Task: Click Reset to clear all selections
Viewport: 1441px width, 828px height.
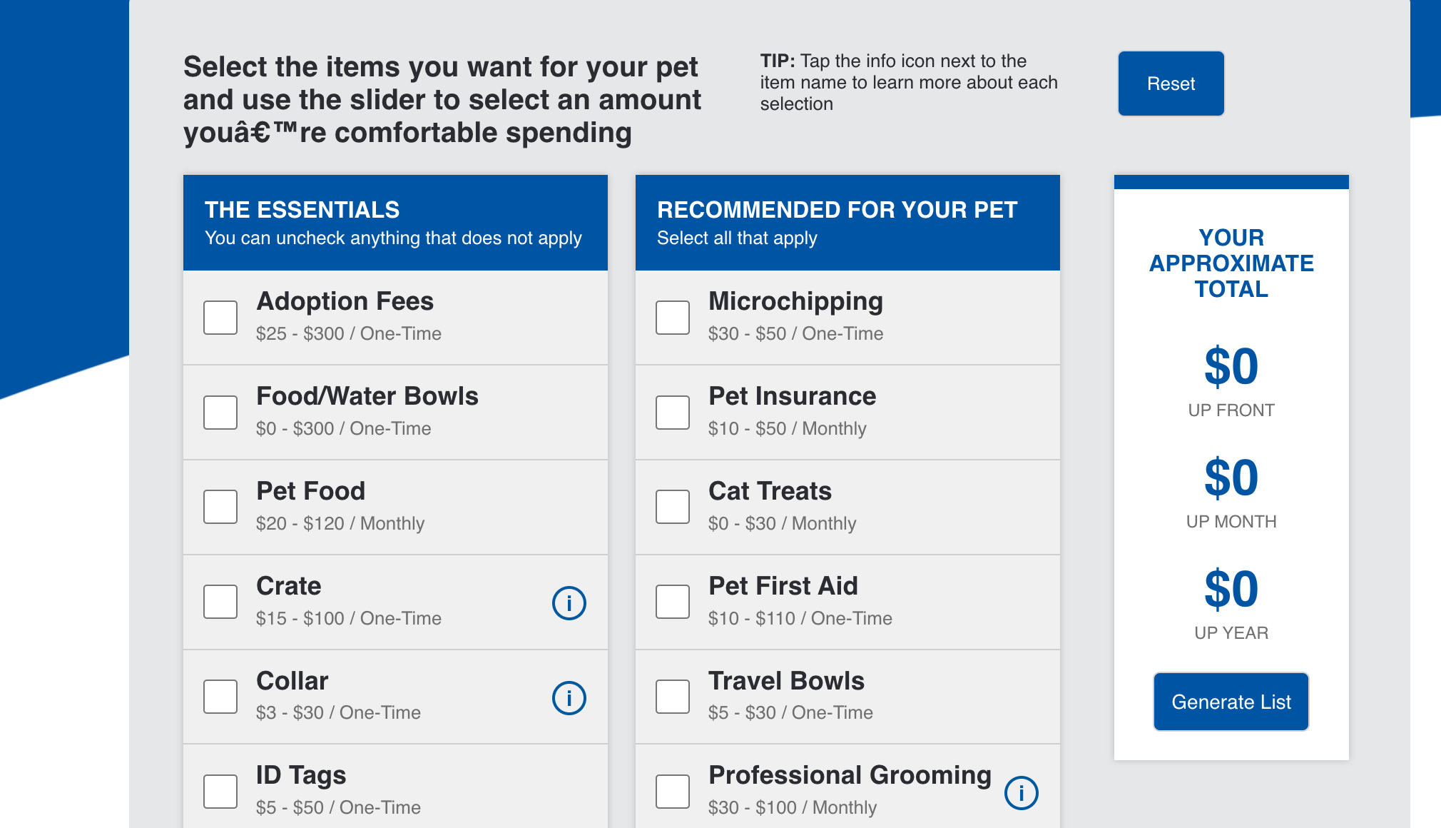Action: click(x=1171, y=84)
